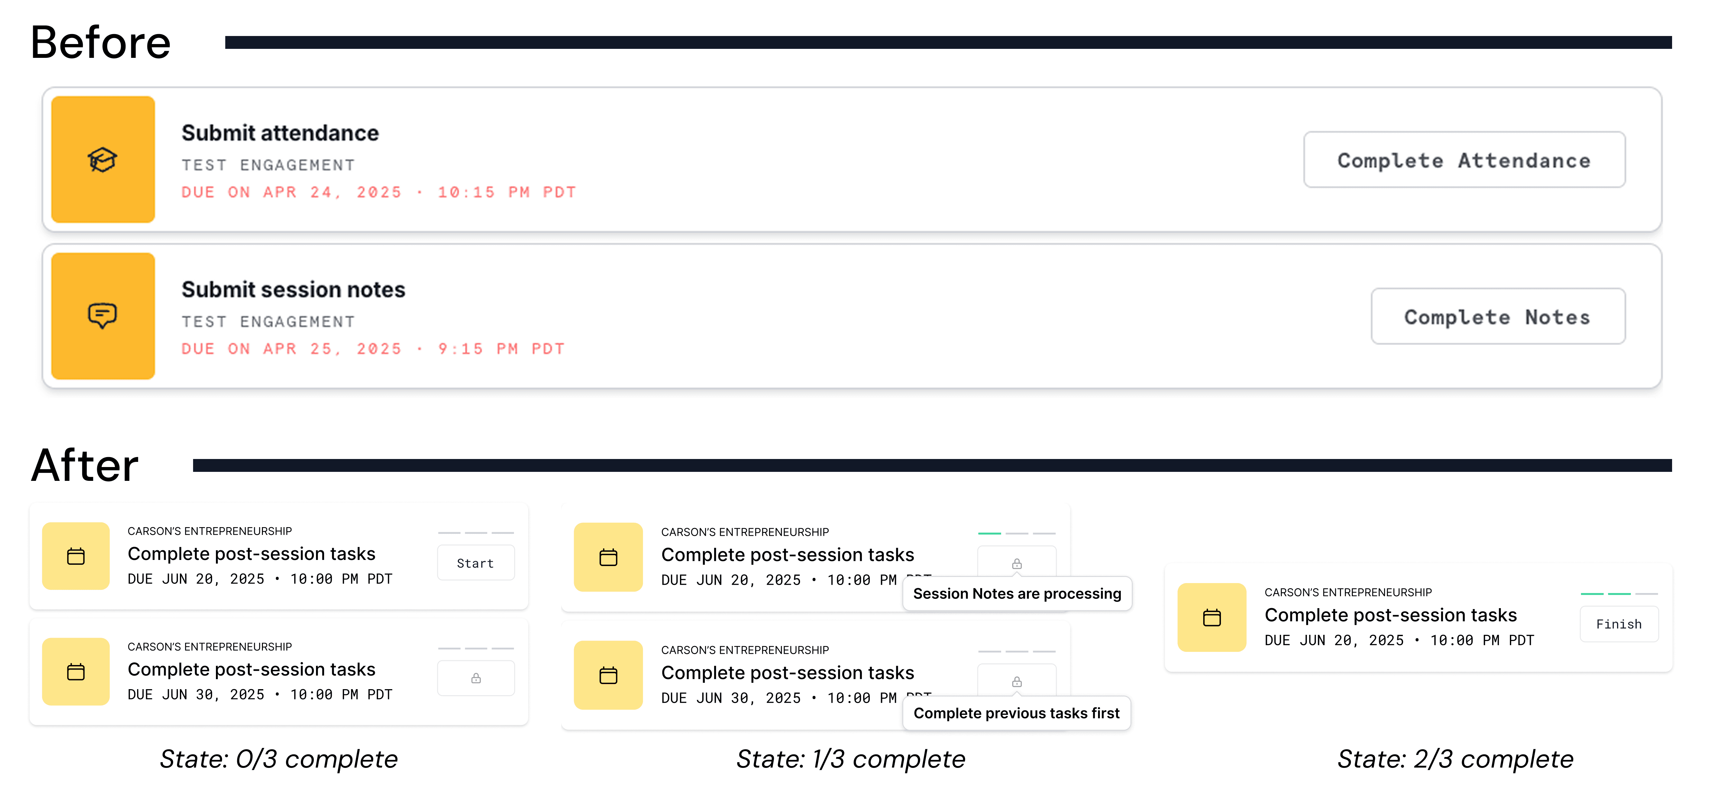Viewport: 1721px width, 801px height.
Task: Click the calendar icon of the Jun 20 task in 0/3 state
Action: click(76, 556)
